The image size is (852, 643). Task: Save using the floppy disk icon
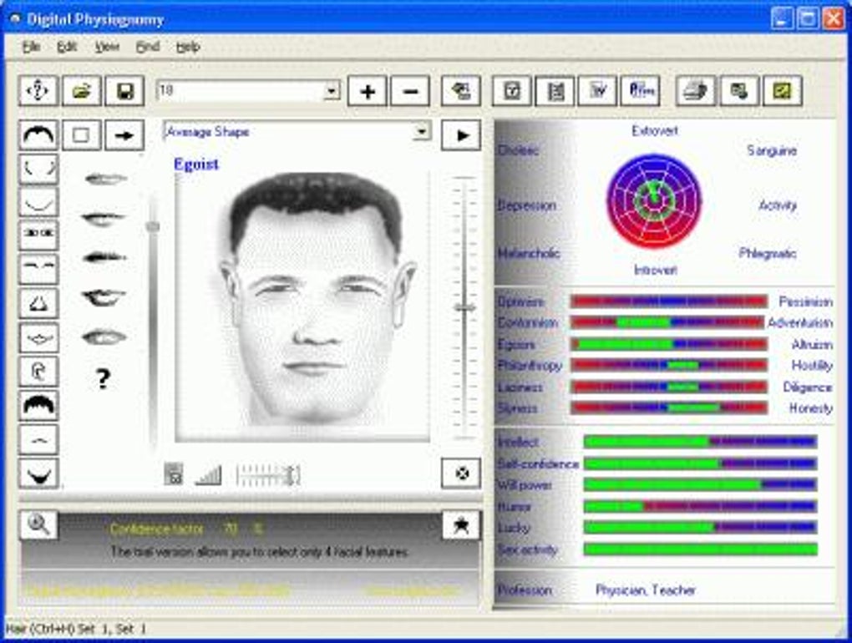coord(124,91)
